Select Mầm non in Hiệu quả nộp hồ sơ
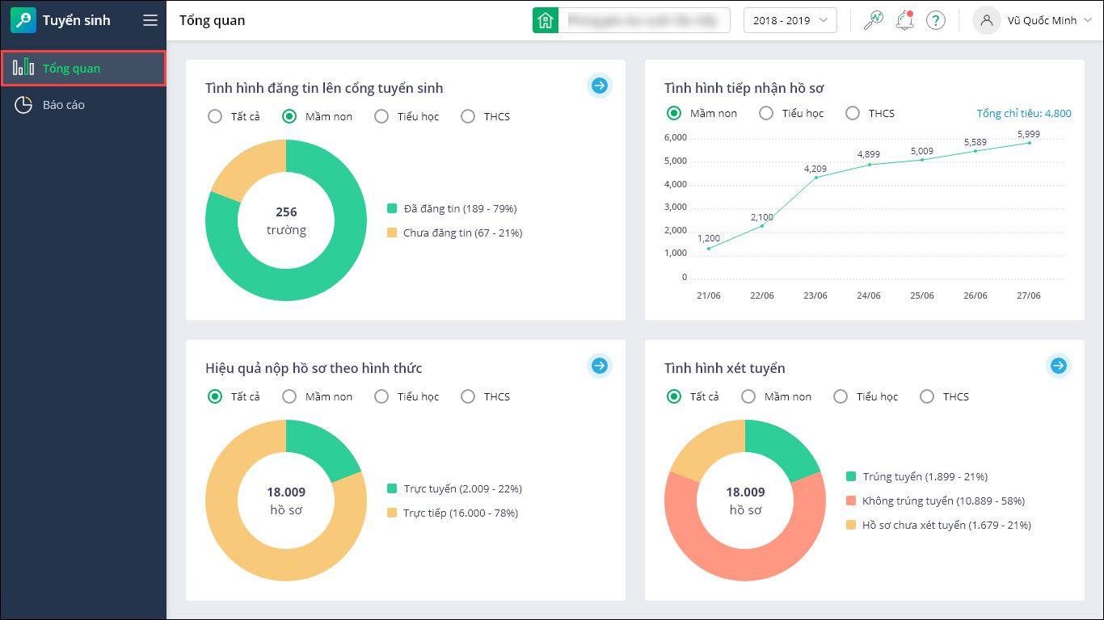Image resolution: width=1104 pixels, height=620 pixels. click(x=289, y=396)
